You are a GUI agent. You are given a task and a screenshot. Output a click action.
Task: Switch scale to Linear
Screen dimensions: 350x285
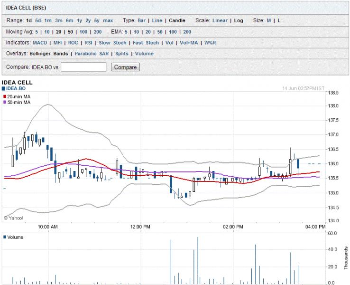coord(220,20)
